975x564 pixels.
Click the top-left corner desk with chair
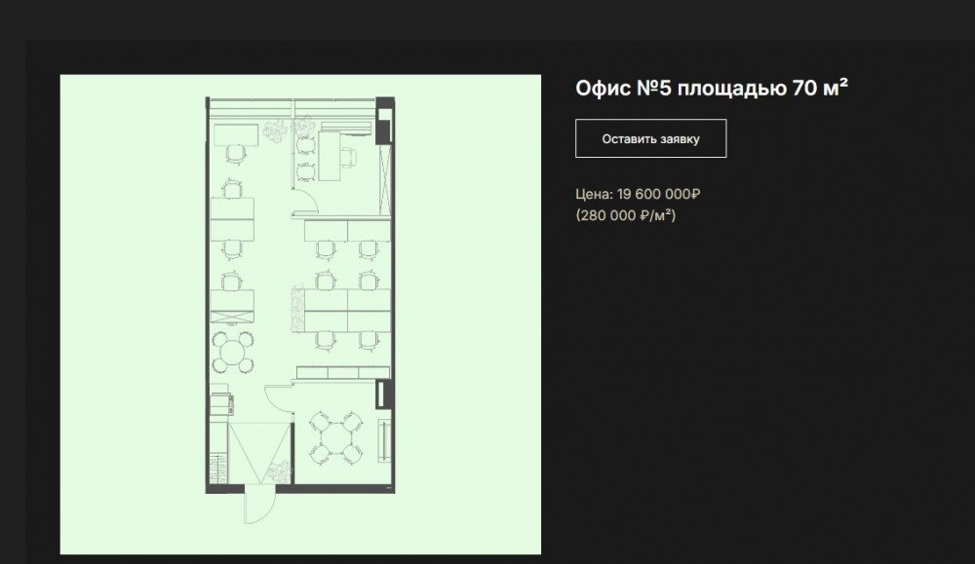[236, 142]
